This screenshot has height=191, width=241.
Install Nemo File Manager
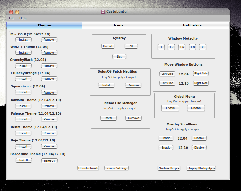pos(109,118)
